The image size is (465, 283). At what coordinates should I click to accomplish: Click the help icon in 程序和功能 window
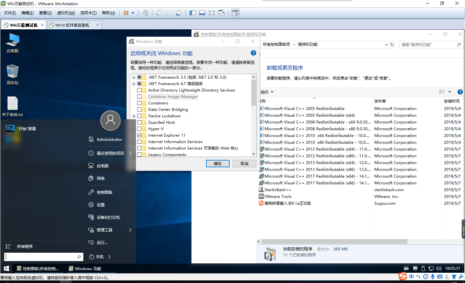(460, 92)
